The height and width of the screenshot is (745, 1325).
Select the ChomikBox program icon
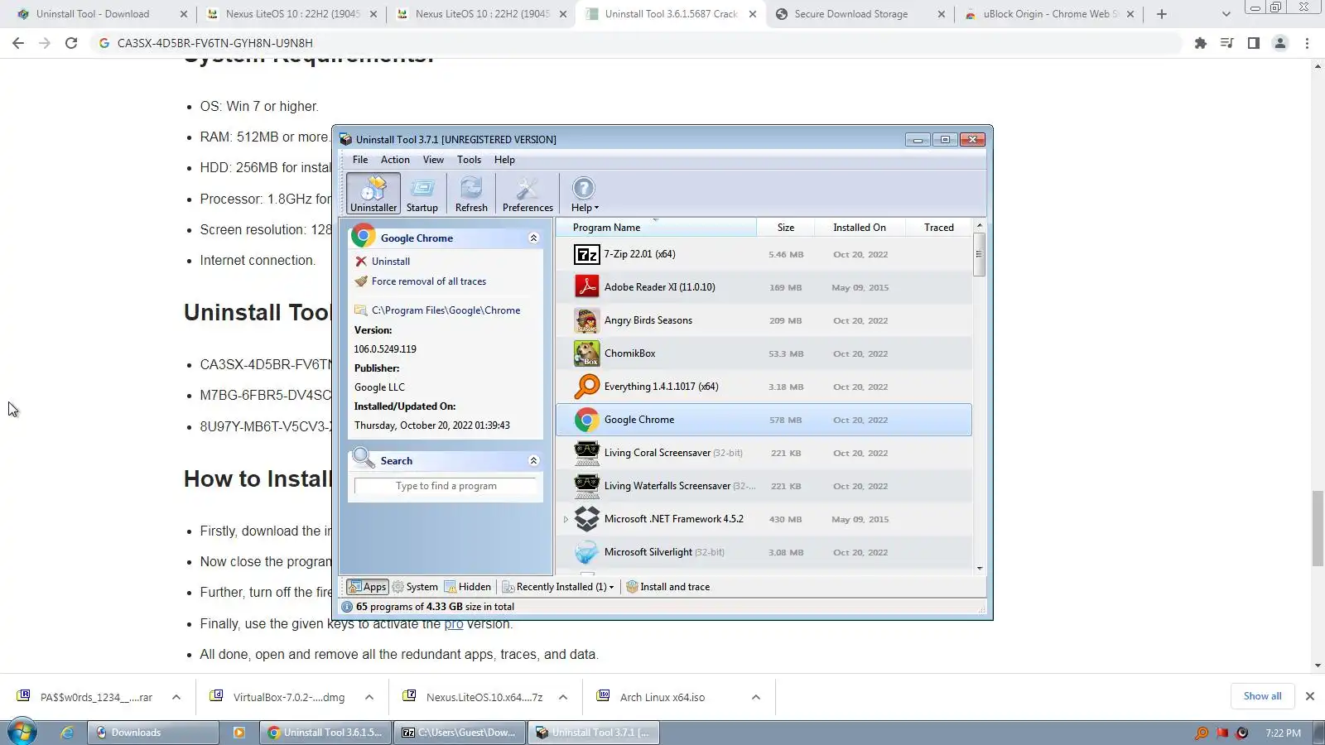587,353
